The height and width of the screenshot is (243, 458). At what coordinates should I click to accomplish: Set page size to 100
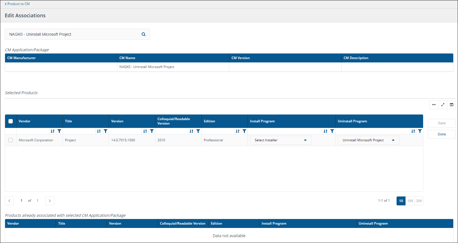(410, 201)
